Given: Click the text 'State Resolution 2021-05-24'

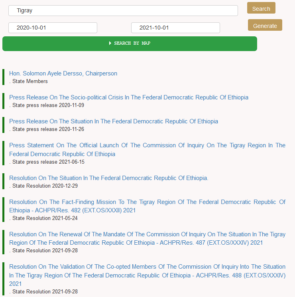Looking at the screenshot, I should [x=45, y=218].
